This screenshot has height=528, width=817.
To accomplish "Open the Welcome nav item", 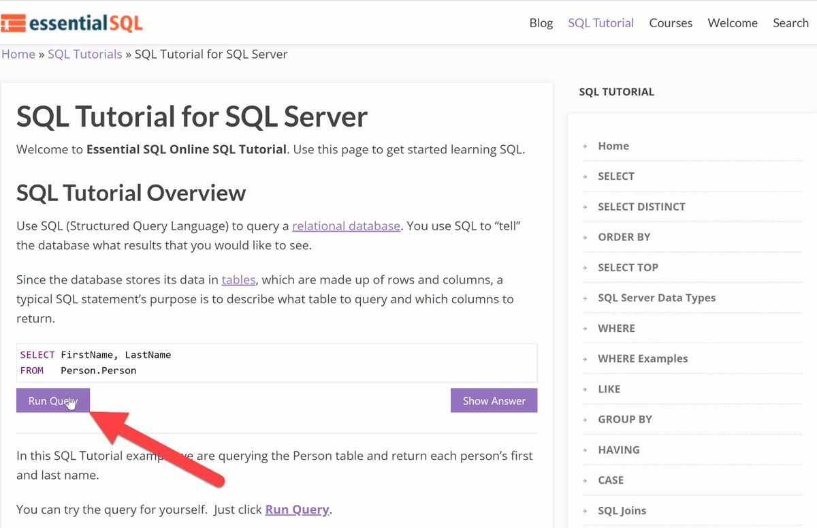I will pos(733,23).
